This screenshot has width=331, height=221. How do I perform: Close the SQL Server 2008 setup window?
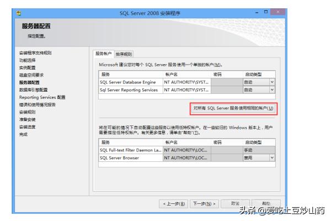click(278, 12)
